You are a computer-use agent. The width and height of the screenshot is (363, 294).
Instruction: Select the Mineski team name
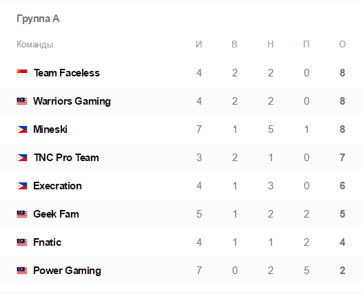click(50, 129)
